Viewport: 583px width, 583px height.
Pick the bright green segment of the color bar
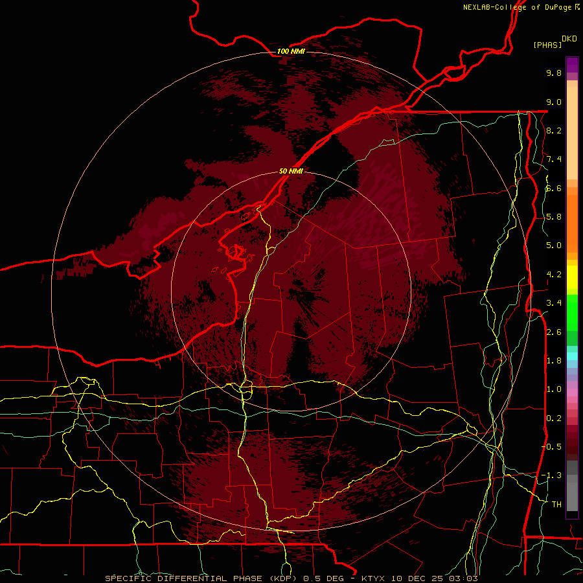pyautogui.click(x=572, y=312)
